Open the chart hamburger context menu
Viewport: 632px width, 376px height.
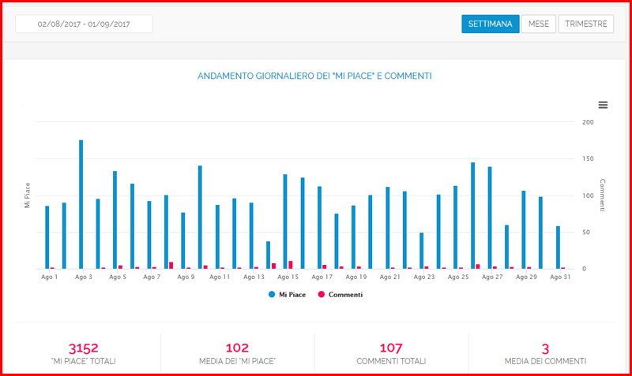pyautogui.click(x=603, y=105)
